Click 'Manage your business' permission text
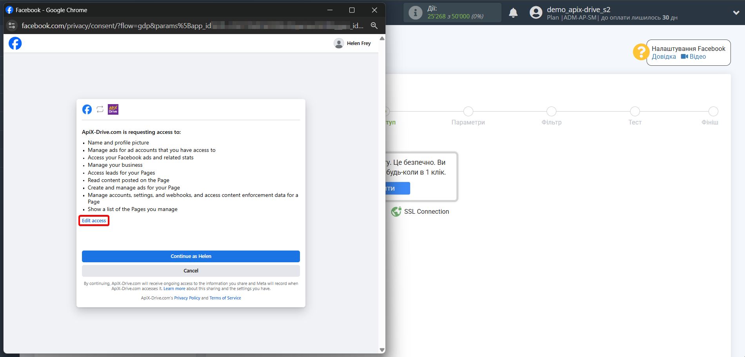Screen dimensions: 745x357 pos(115,165)
